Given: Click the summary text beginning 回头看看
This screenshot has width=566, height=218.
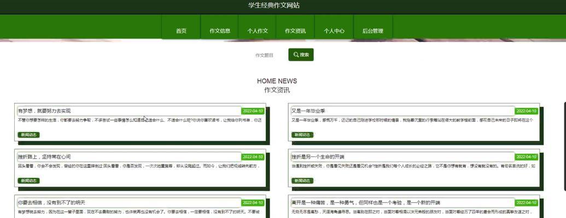Looking at the screenshot, I should point(138,166).
